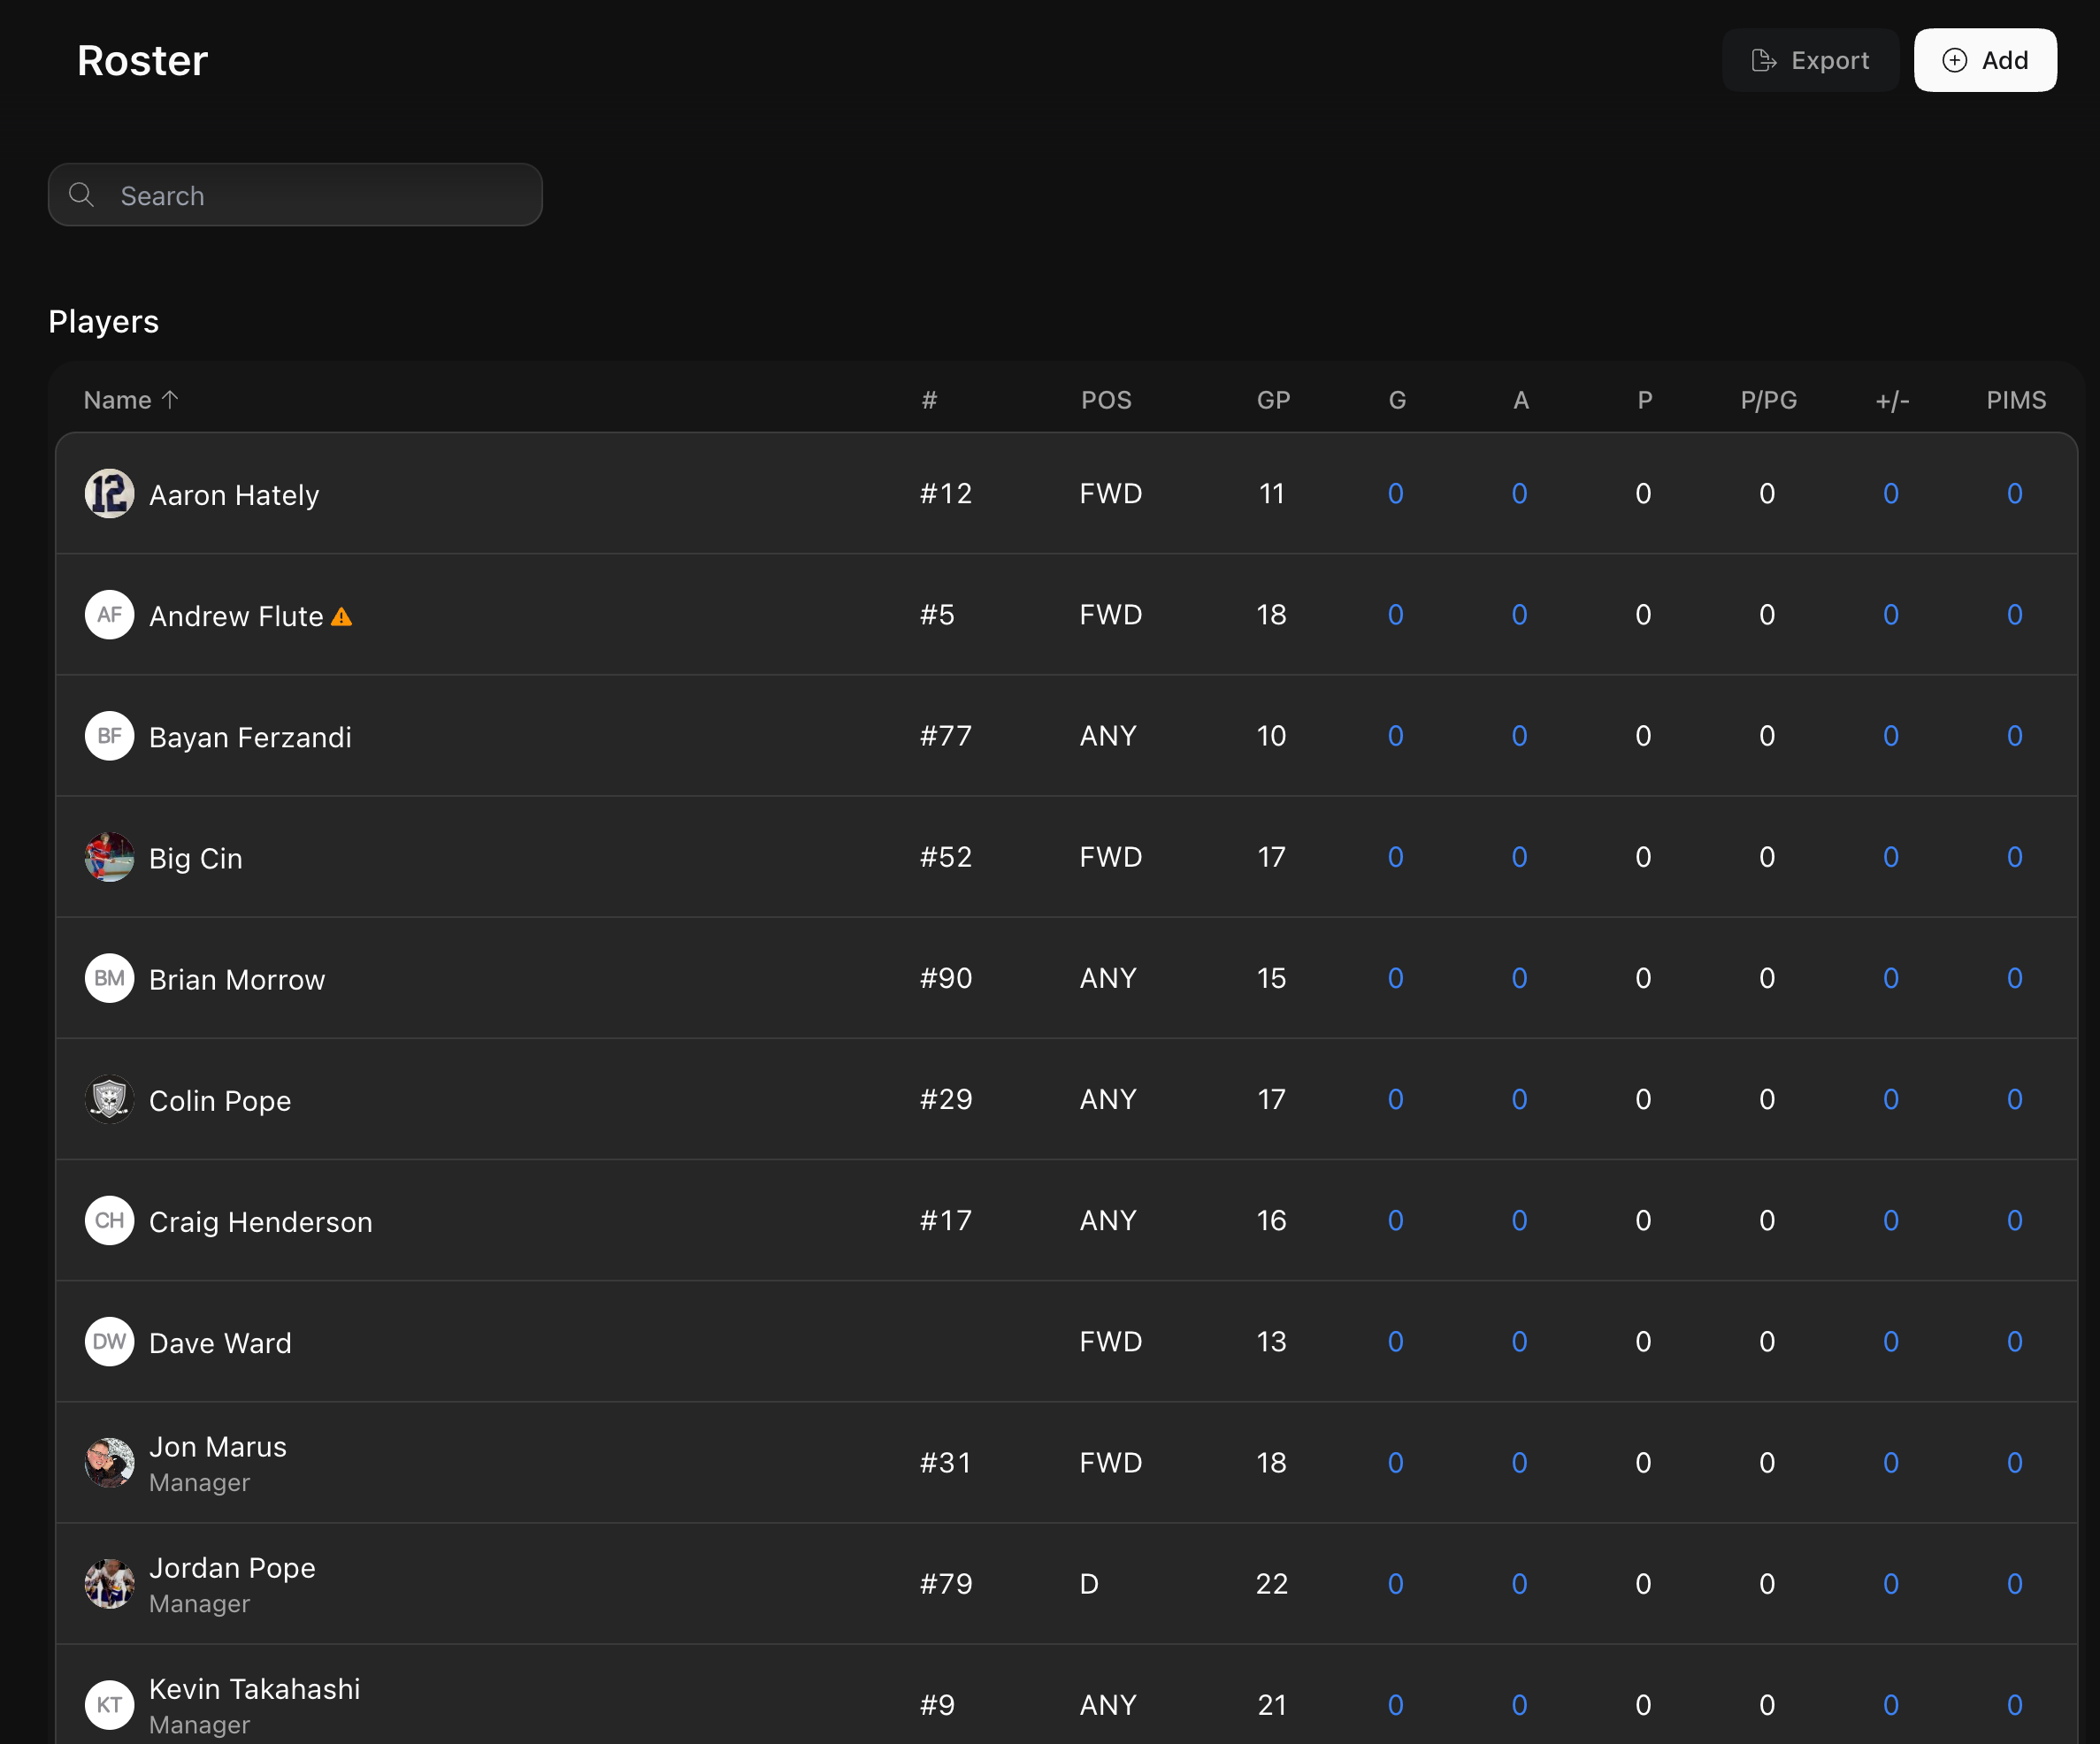Click Andrew Flute's orange warning icon
2100x1744 pixels.
342,617
